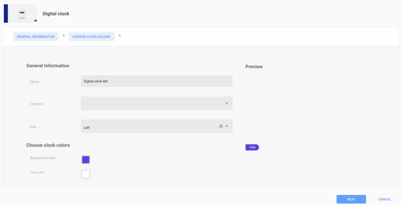Screen dimensions: 401x205
Task: Expand the Side dropdown arrow
Action: [227, 126]
